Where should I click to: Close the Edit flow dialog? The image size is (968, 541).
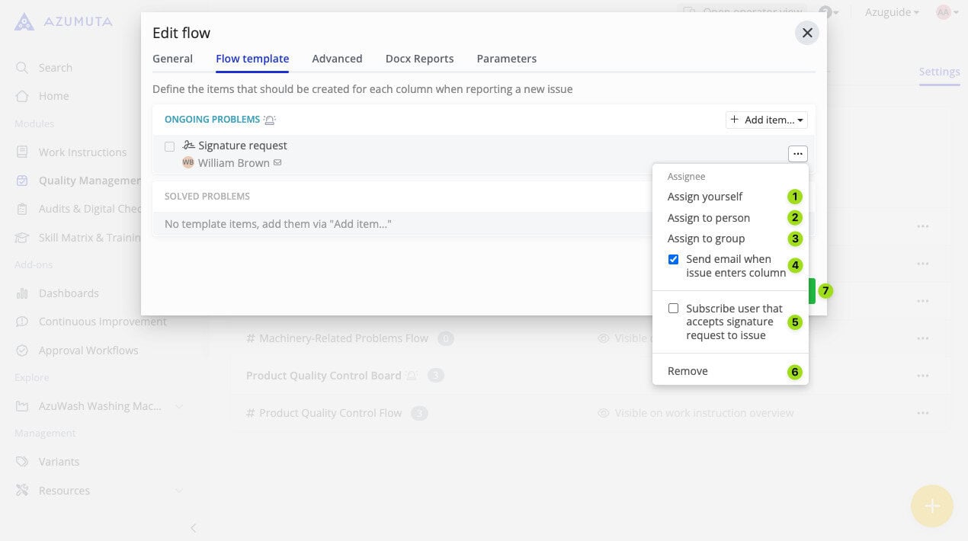pos(807,33)
